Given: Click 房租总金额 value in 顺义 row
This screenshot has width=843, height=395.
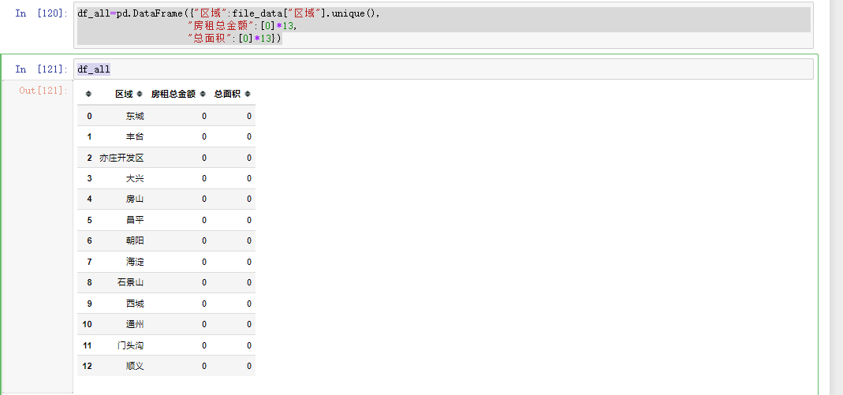Looking at the screenshot, I should click(x=204, y=366).
